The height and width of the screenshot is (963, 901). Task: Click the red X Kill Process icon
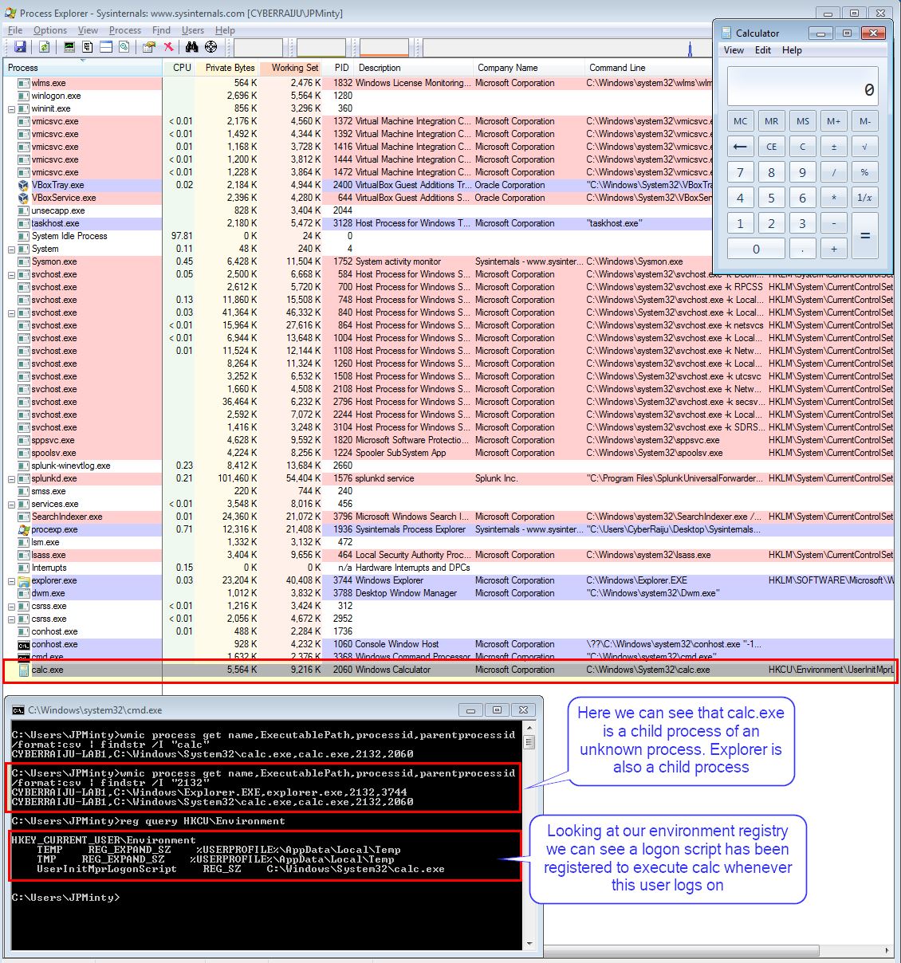(x=168, y=47)
